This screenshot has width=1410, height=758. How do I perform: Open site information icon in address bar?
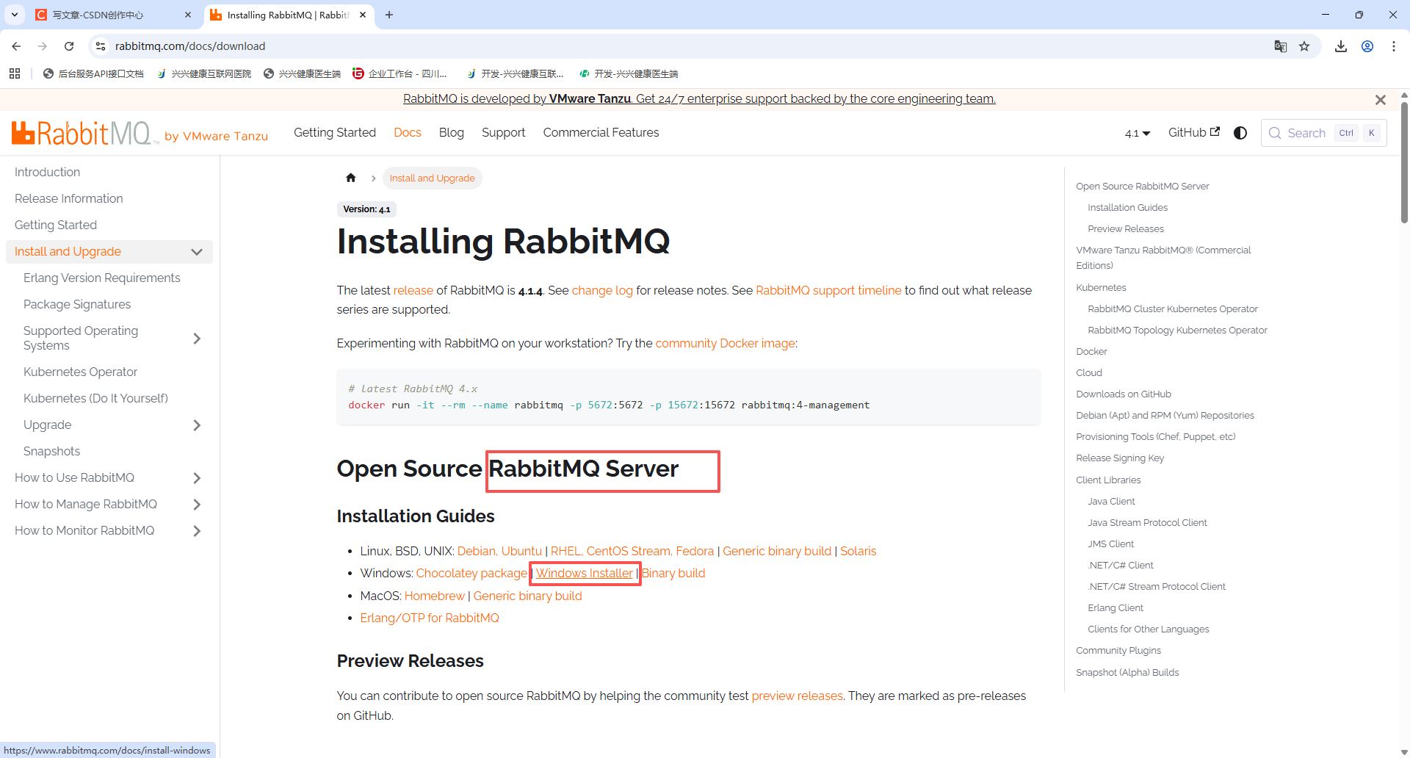pyautogui.click(x=101, y=46)
